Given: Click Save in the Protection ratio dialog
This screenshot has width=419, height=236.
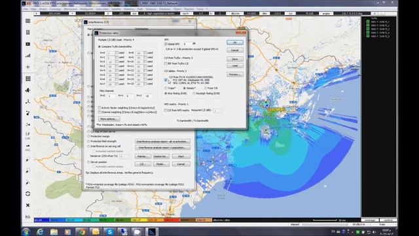Looking at the screenshot, I should pyautogui.click(x=234, y=59).
